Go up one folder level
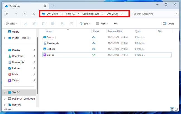Screen dimensions: 181x114 25,14
